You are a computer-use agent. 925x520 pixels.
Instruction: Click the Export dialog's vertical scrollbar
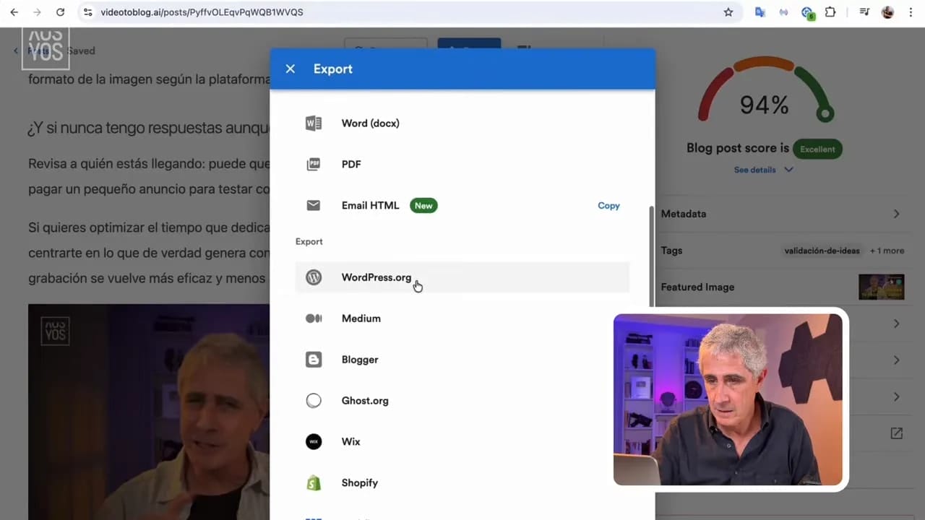pyautogui.click(x=653, y=256)
